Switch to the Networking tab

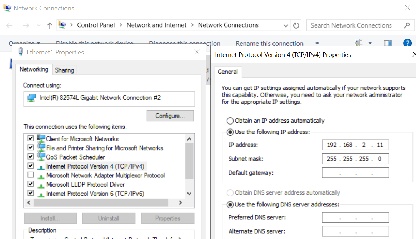point(34,69)
